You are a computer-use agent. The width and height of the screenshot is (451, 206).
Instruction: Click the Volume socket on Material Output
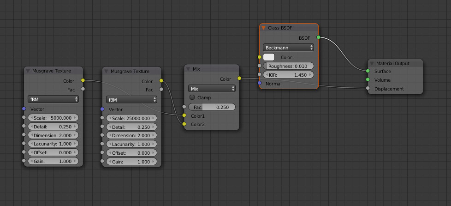click(x=368, y=79)
